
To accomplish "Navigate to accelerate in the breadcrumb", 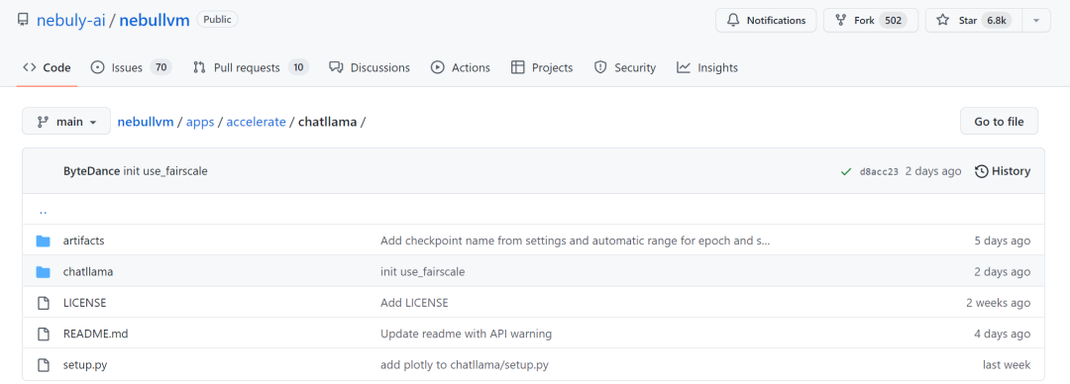I will tap(256, 122).
